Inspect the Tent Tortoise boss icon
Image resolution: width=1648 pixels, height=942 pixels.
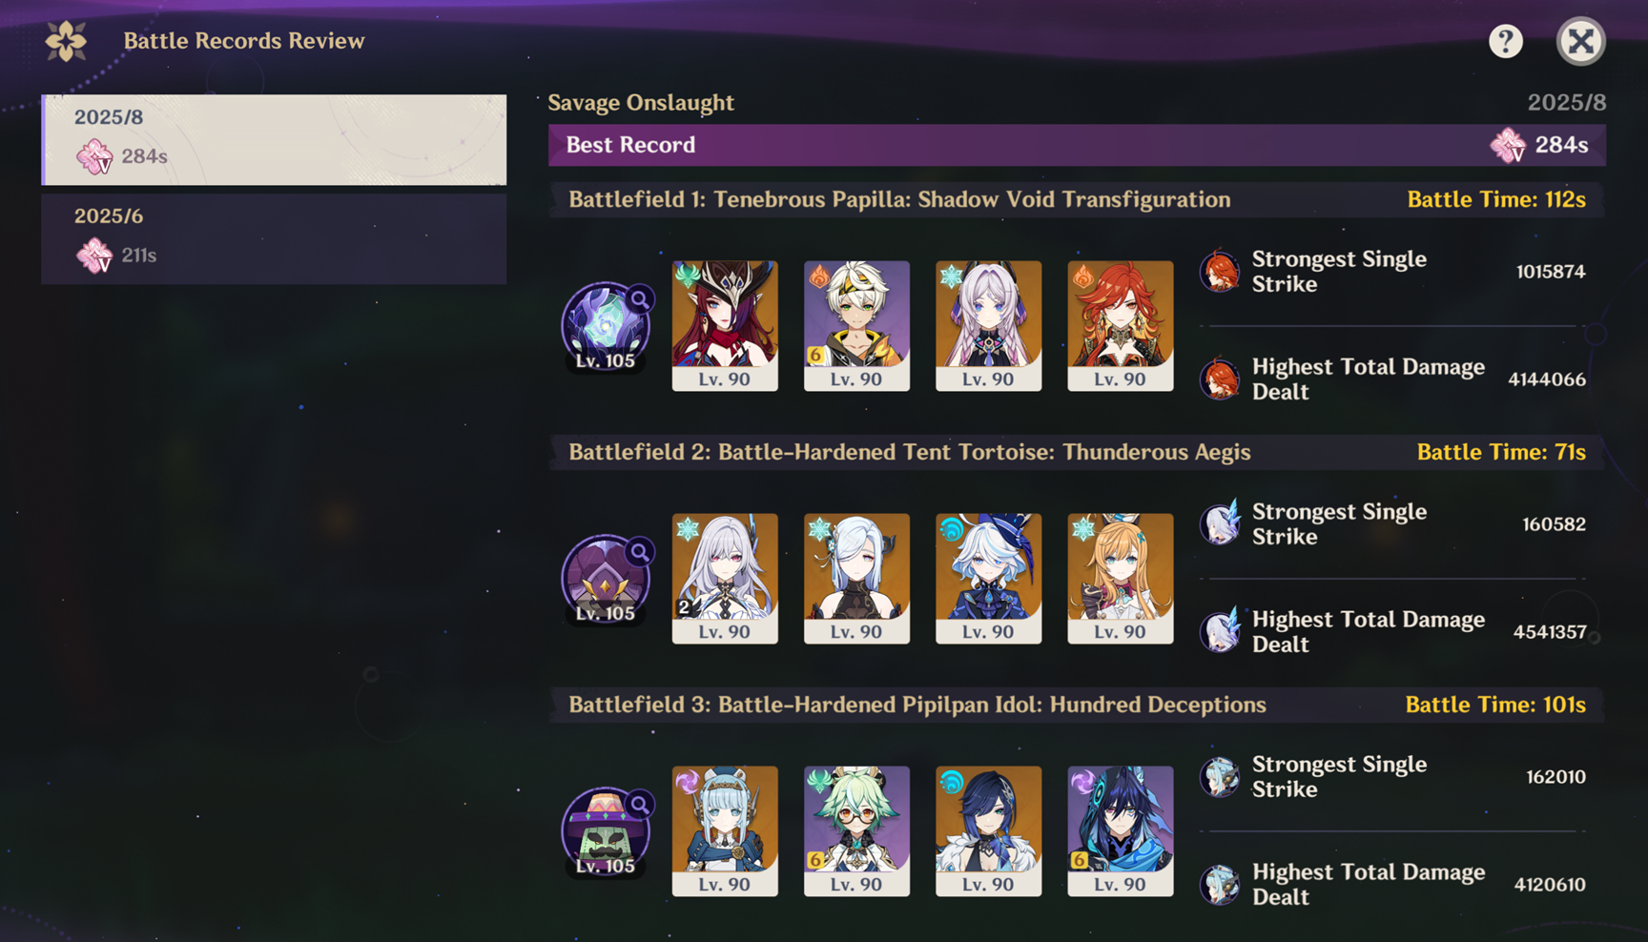tap(606, 579)
